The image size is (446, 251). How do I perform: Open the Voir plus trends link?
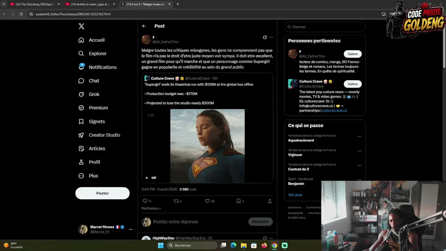pos(295,195)
